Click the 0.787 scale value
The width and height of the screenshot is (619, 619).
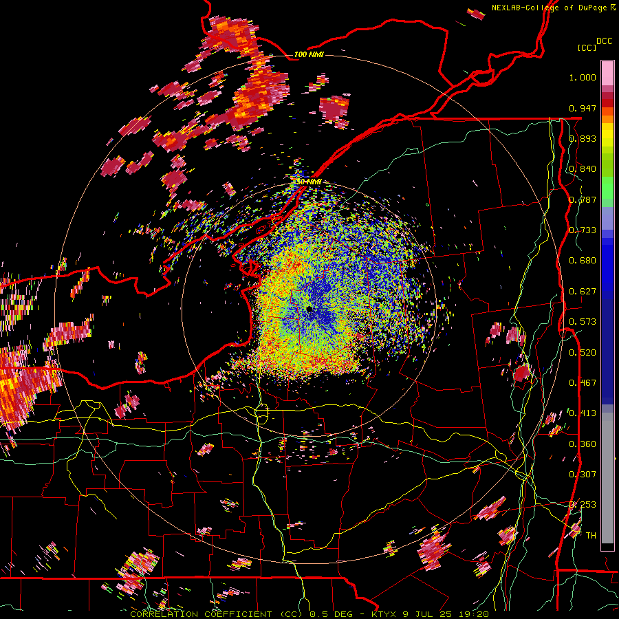[x=583, y=199]
